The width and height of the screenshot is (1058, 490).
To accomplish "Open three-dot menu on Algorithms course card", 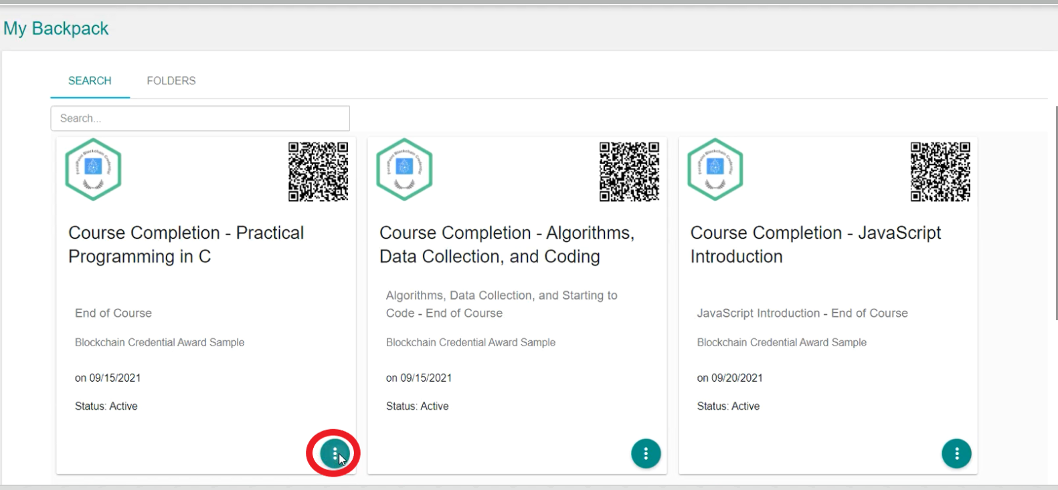I will pos(645,454).
